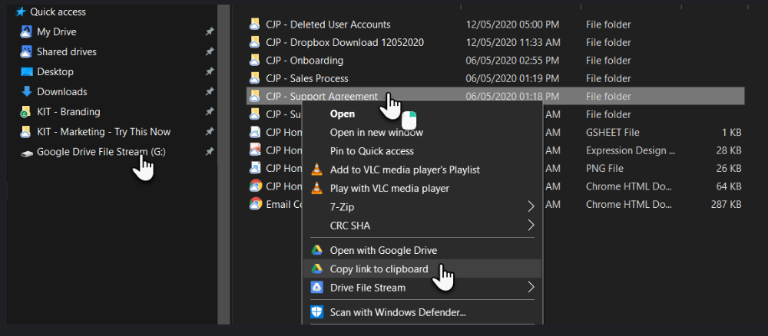Select Open with Google Drive

(383, 250)
